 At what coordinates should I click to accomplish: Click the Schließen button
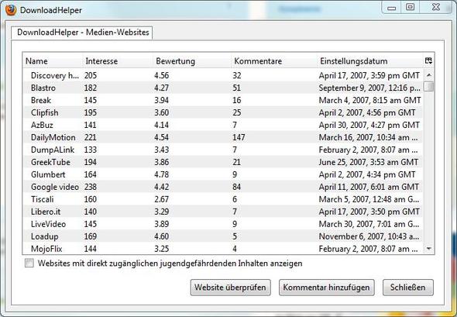click(407, 288)
